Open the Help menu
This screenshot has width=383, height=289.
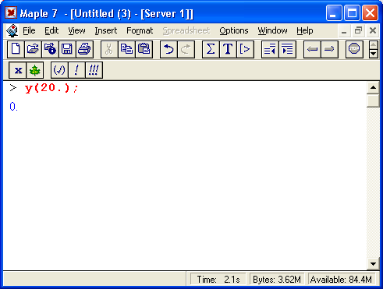[305, 30]
